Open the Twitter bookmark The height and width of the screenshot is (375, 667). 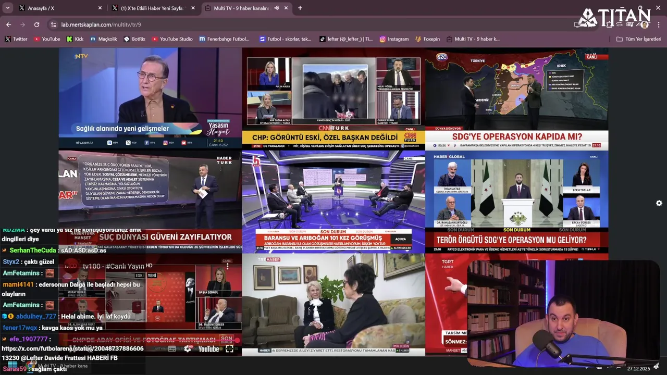[16, 39]
